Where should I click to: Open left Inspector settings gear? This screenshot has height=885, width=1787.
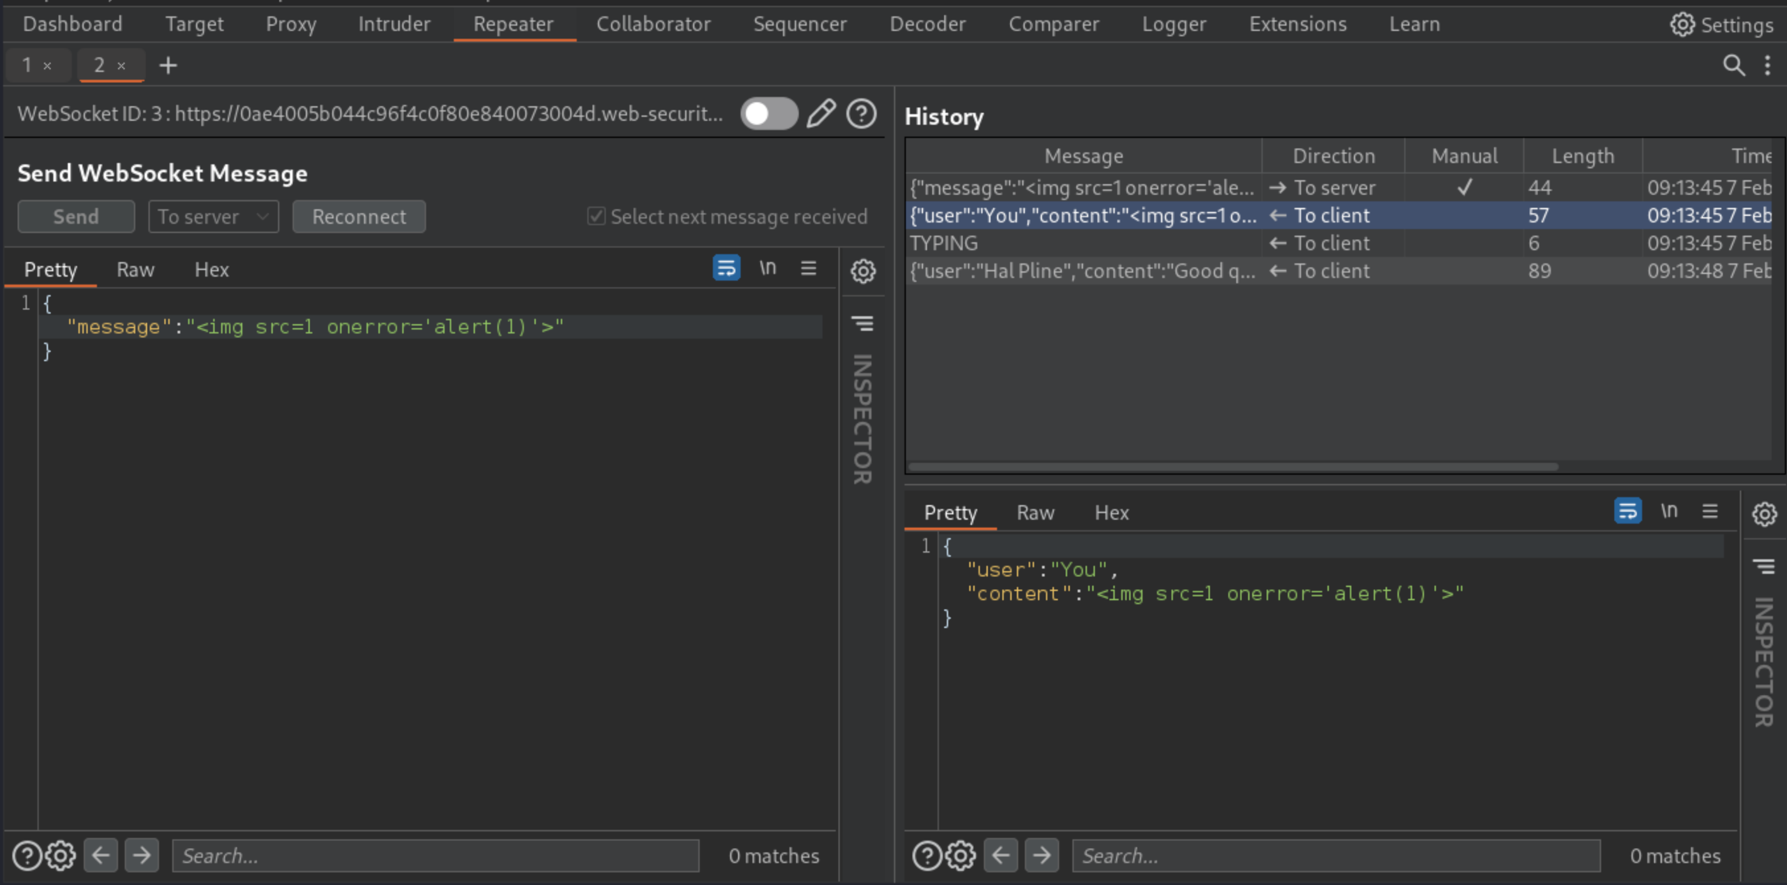(863, 271)
